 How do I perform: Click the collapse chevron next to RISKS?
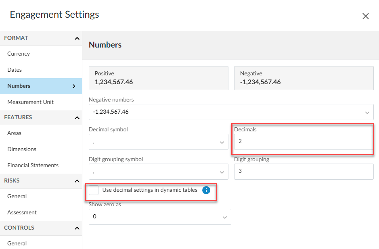point(77,181)
